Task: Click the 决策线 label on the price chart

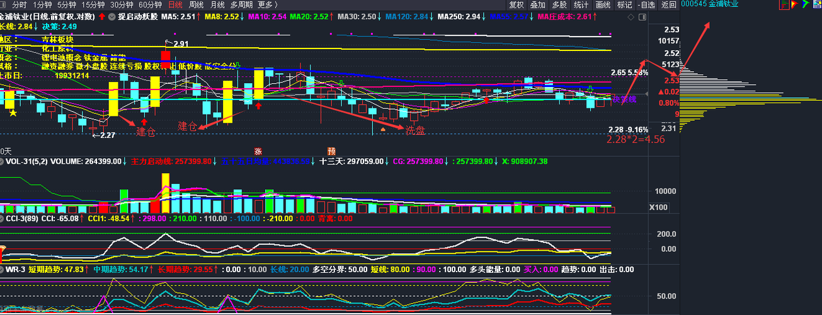Action: tap(625, 100)
